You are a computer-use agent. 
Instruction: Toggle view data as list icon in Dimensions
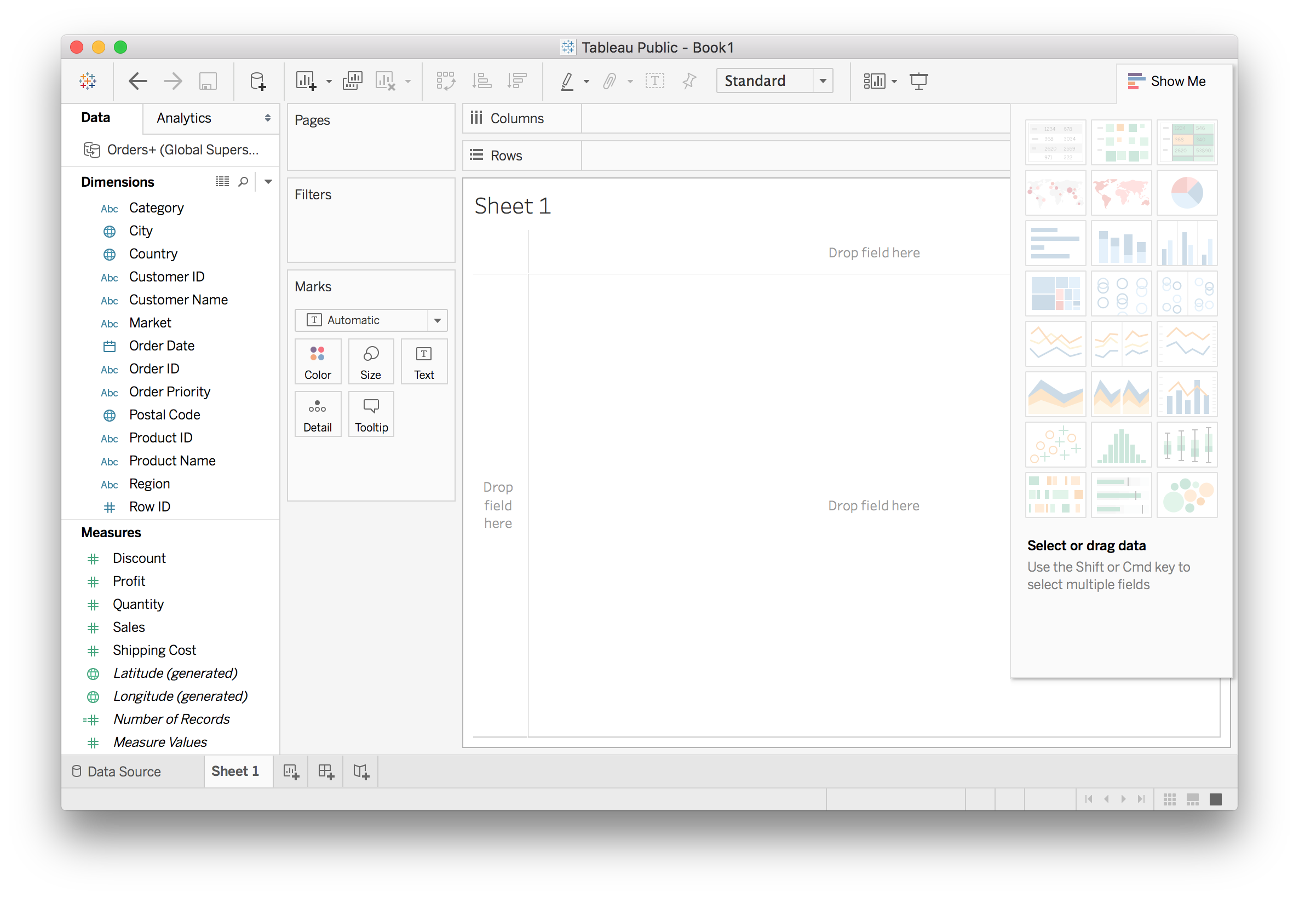(x=222, y=182)
